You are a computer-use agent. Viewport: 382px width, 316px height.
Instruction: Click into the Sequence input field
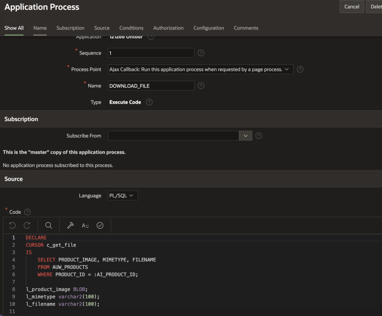coord(151,53)
